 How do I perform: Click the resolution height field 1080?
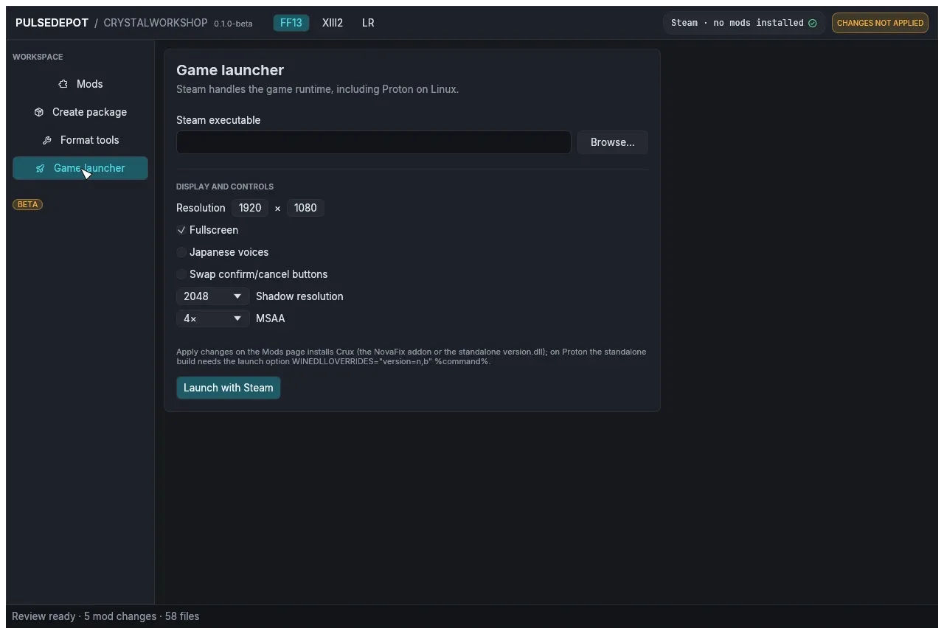305,208
